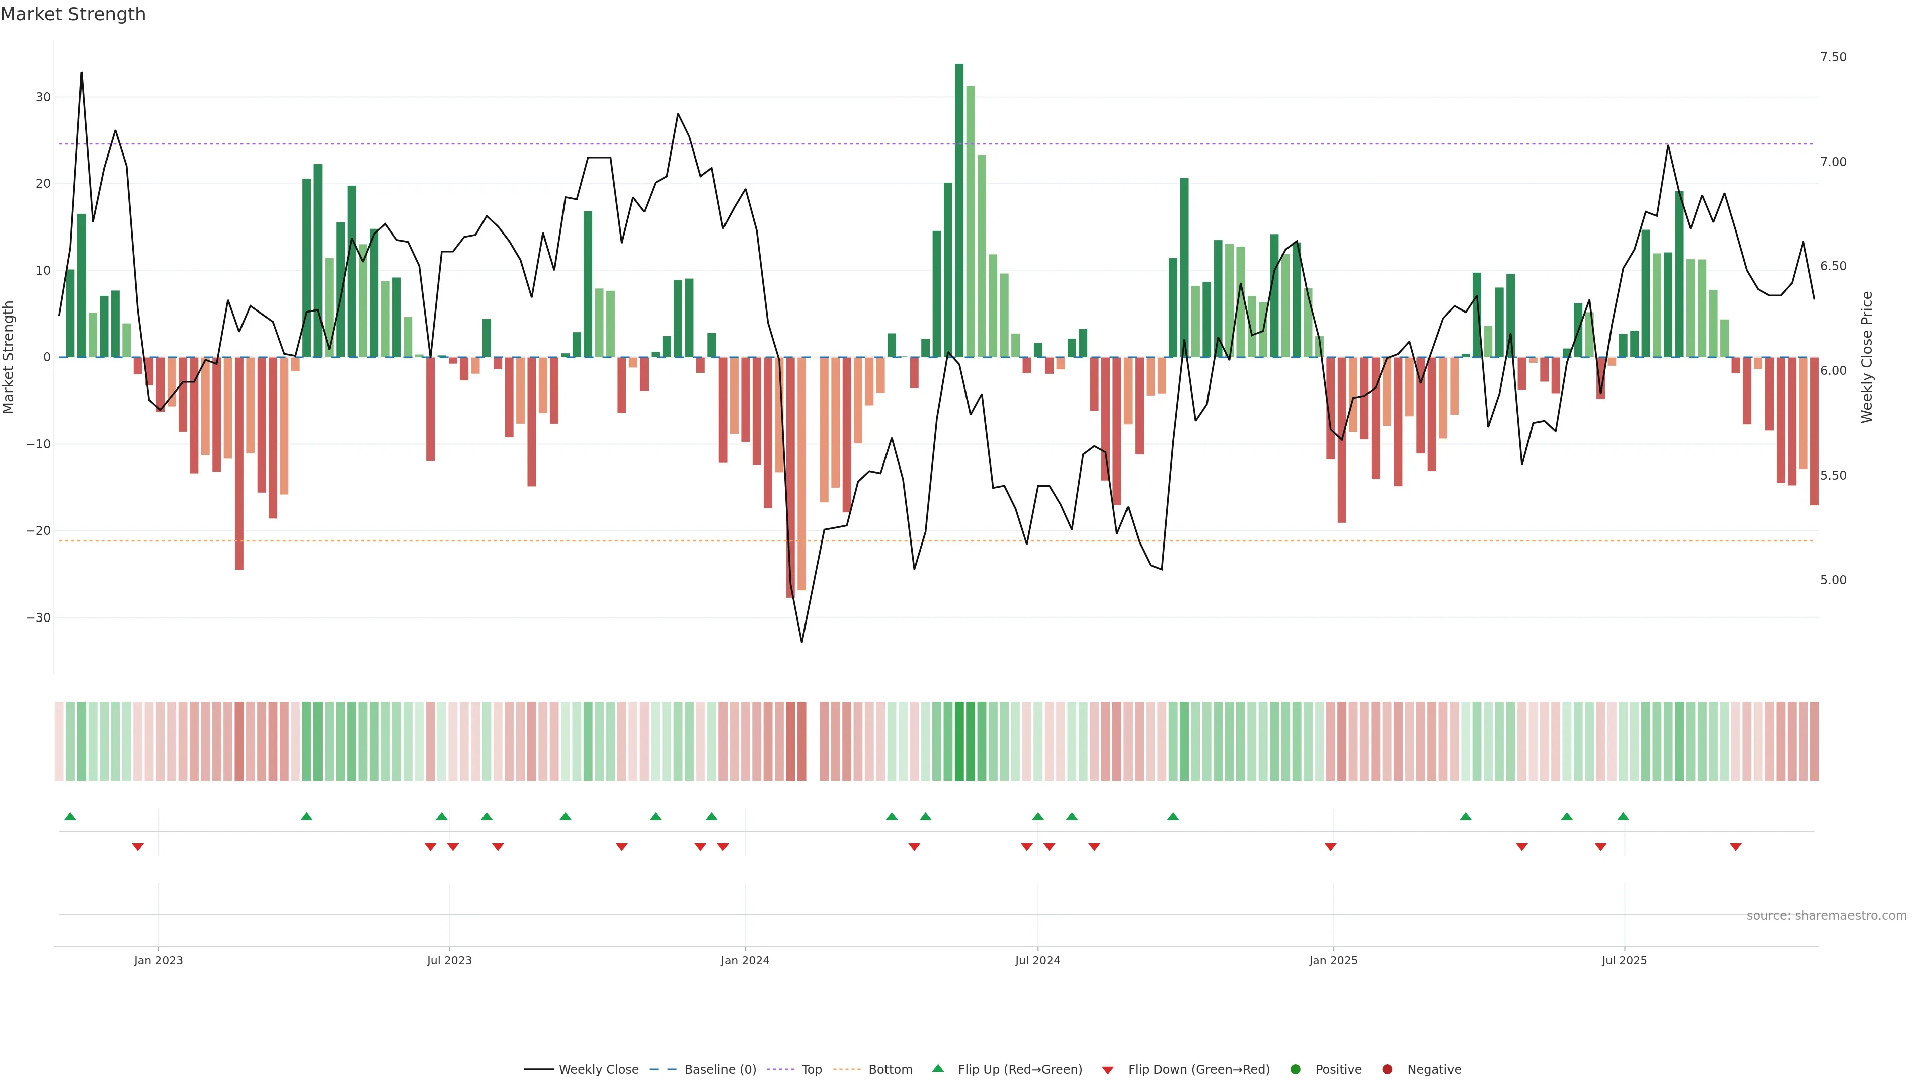
Task: Click the rightmost red flip-down triangle marker
Action: point(1735,847)
